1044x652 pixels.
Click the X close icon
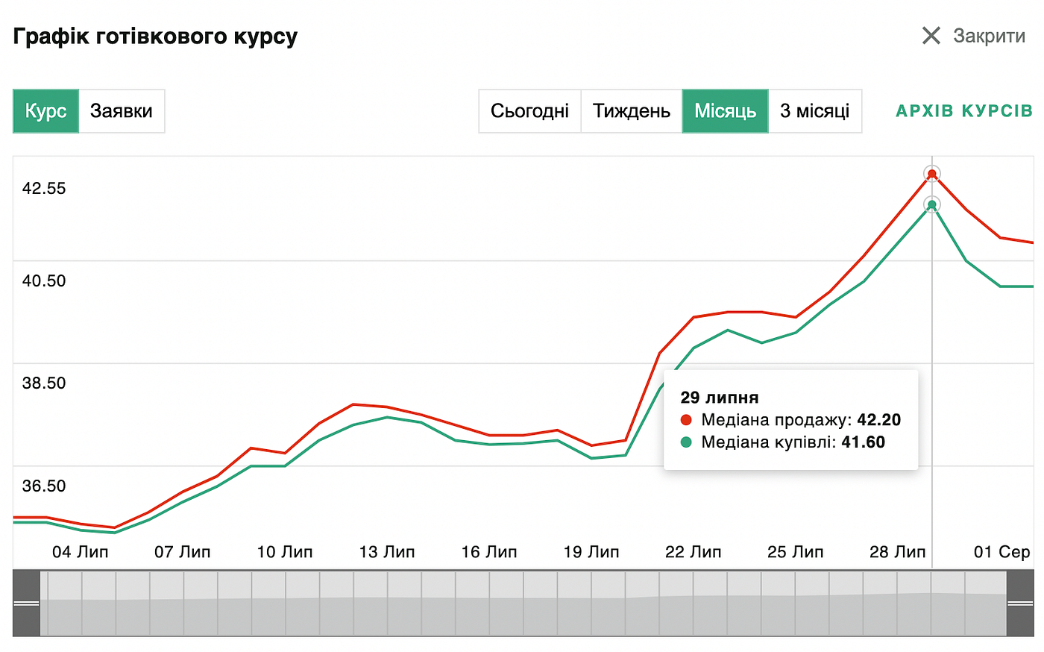(x=931, y=35)
